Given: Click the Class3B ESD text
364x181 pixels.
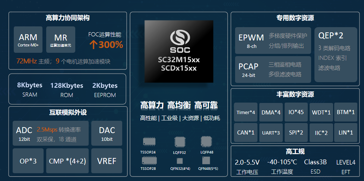Looking at the screenshot, I should pos(315,162).
